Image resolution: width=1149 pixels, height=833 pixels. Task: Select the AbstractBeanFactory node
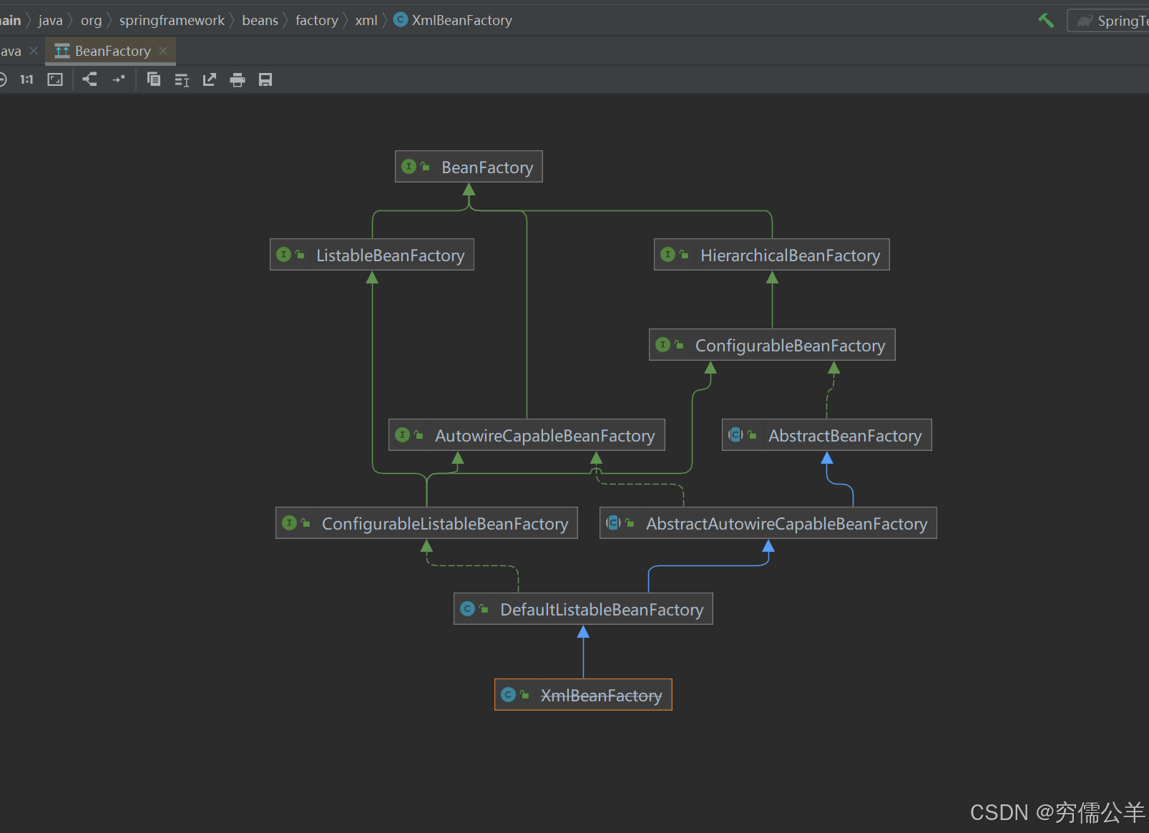(827, 435)
